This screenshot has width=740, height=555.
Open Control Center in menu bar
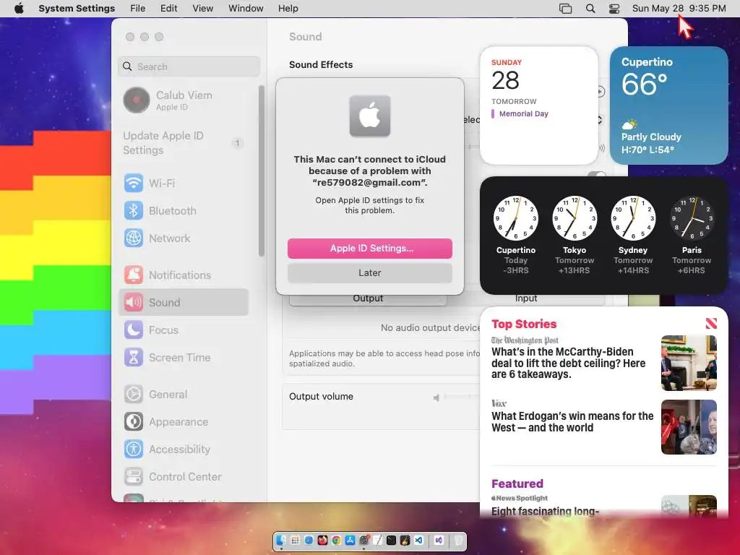(x=614, y=9)
